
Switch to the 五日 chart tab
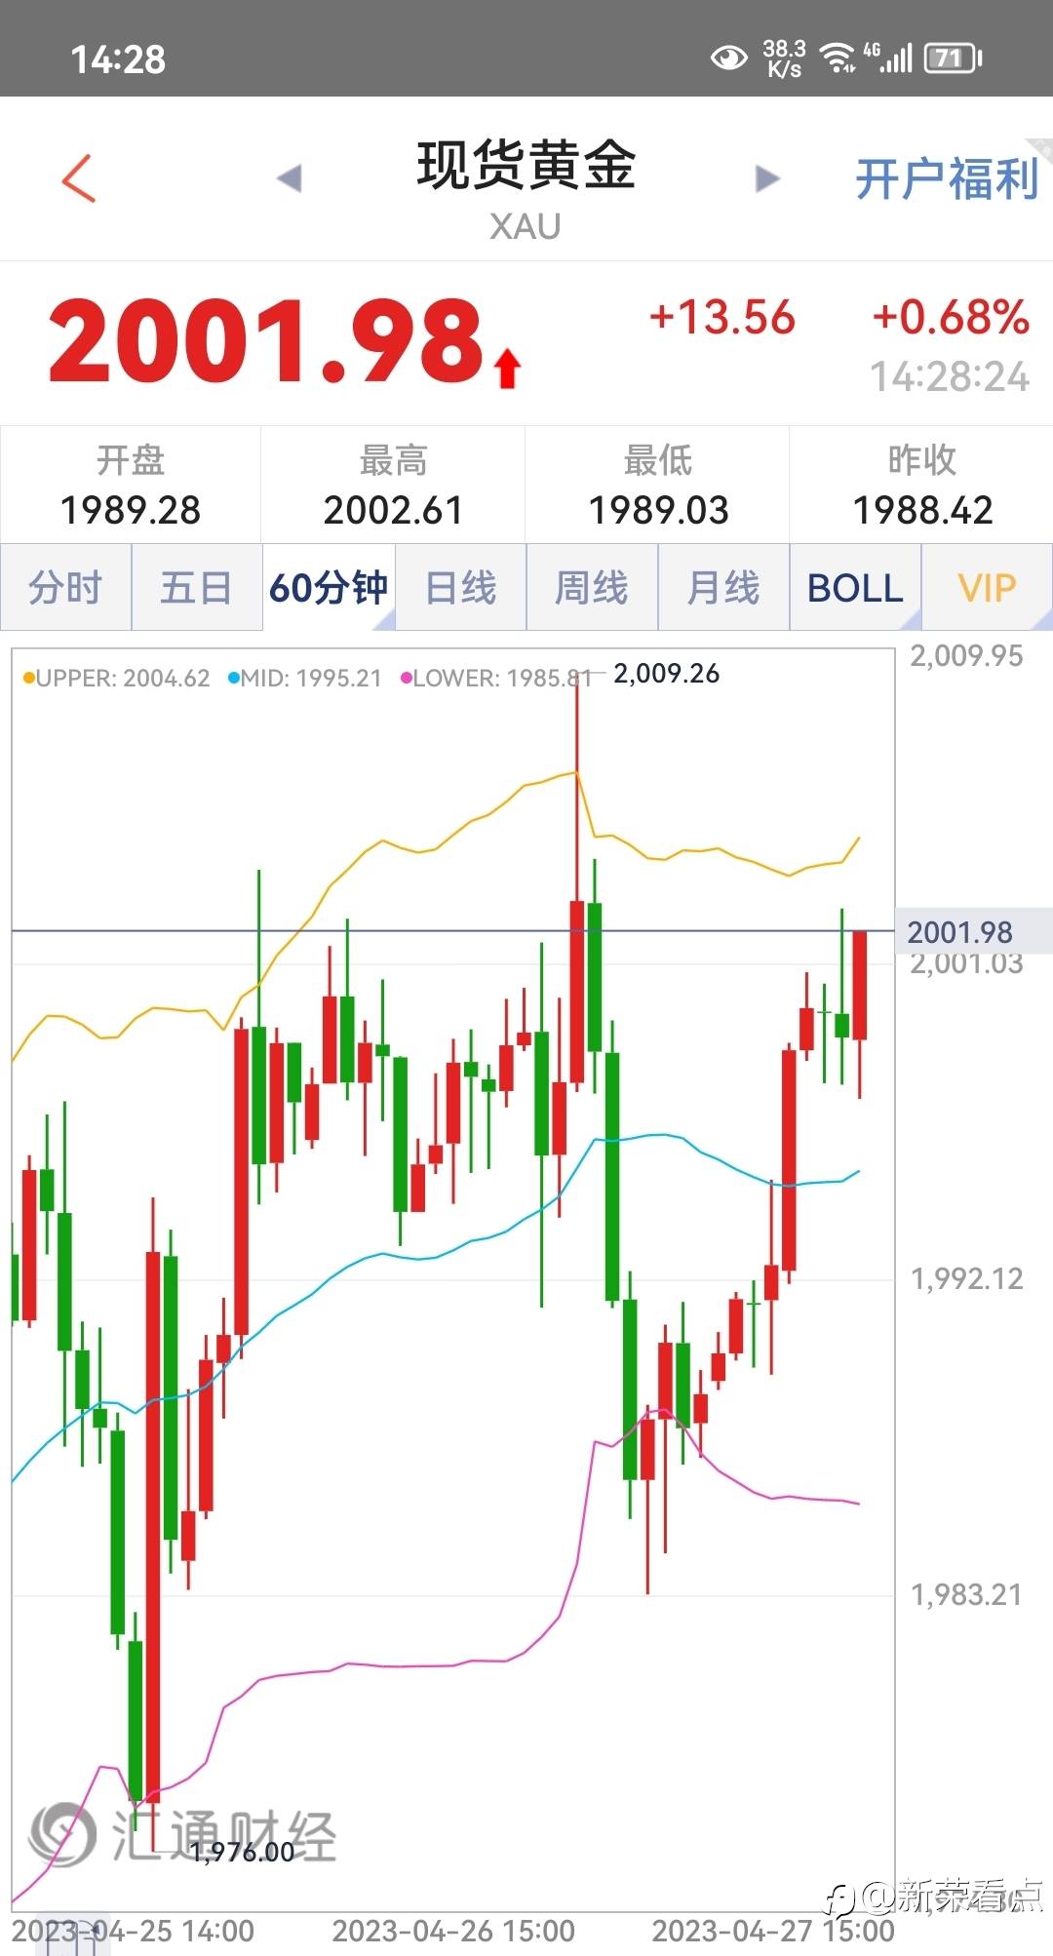point(196,588)
